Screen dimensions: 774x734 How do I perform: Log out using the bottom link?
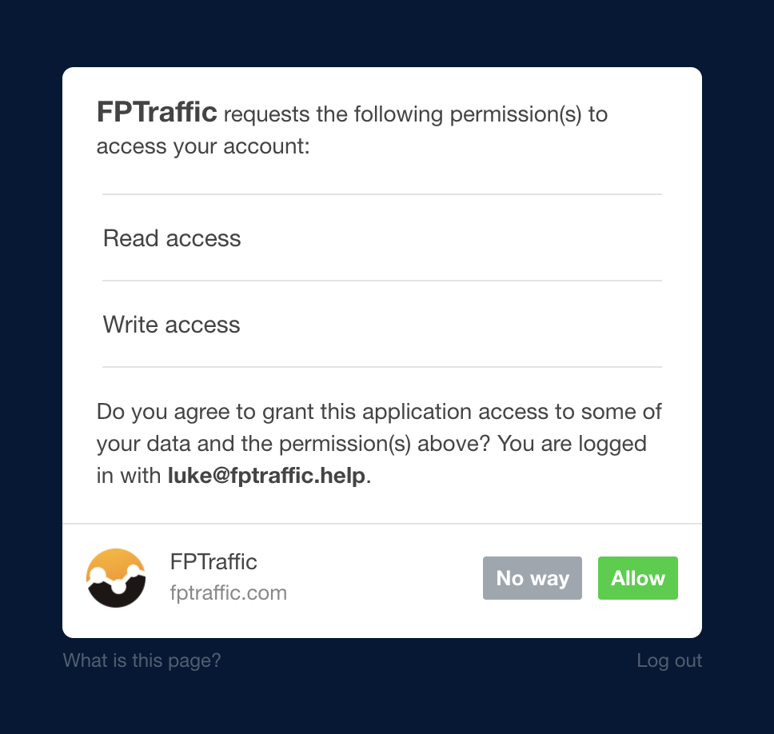(669, 660)
